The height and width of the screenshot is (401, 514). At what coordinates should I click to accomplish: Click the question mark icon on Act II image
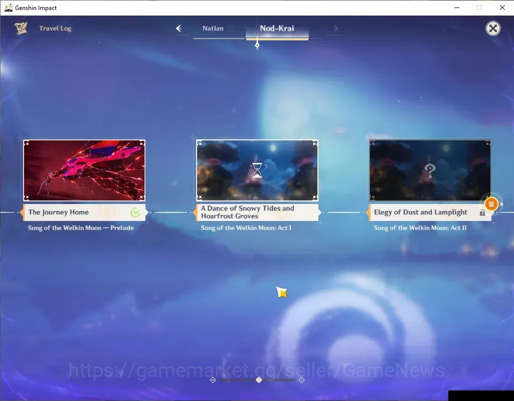[x=430, y=170]
